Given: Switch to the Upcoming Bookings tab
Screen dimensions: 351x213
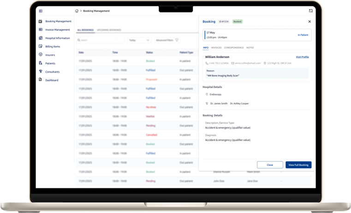Looking at the screenshot, I should tap(109, 30).
